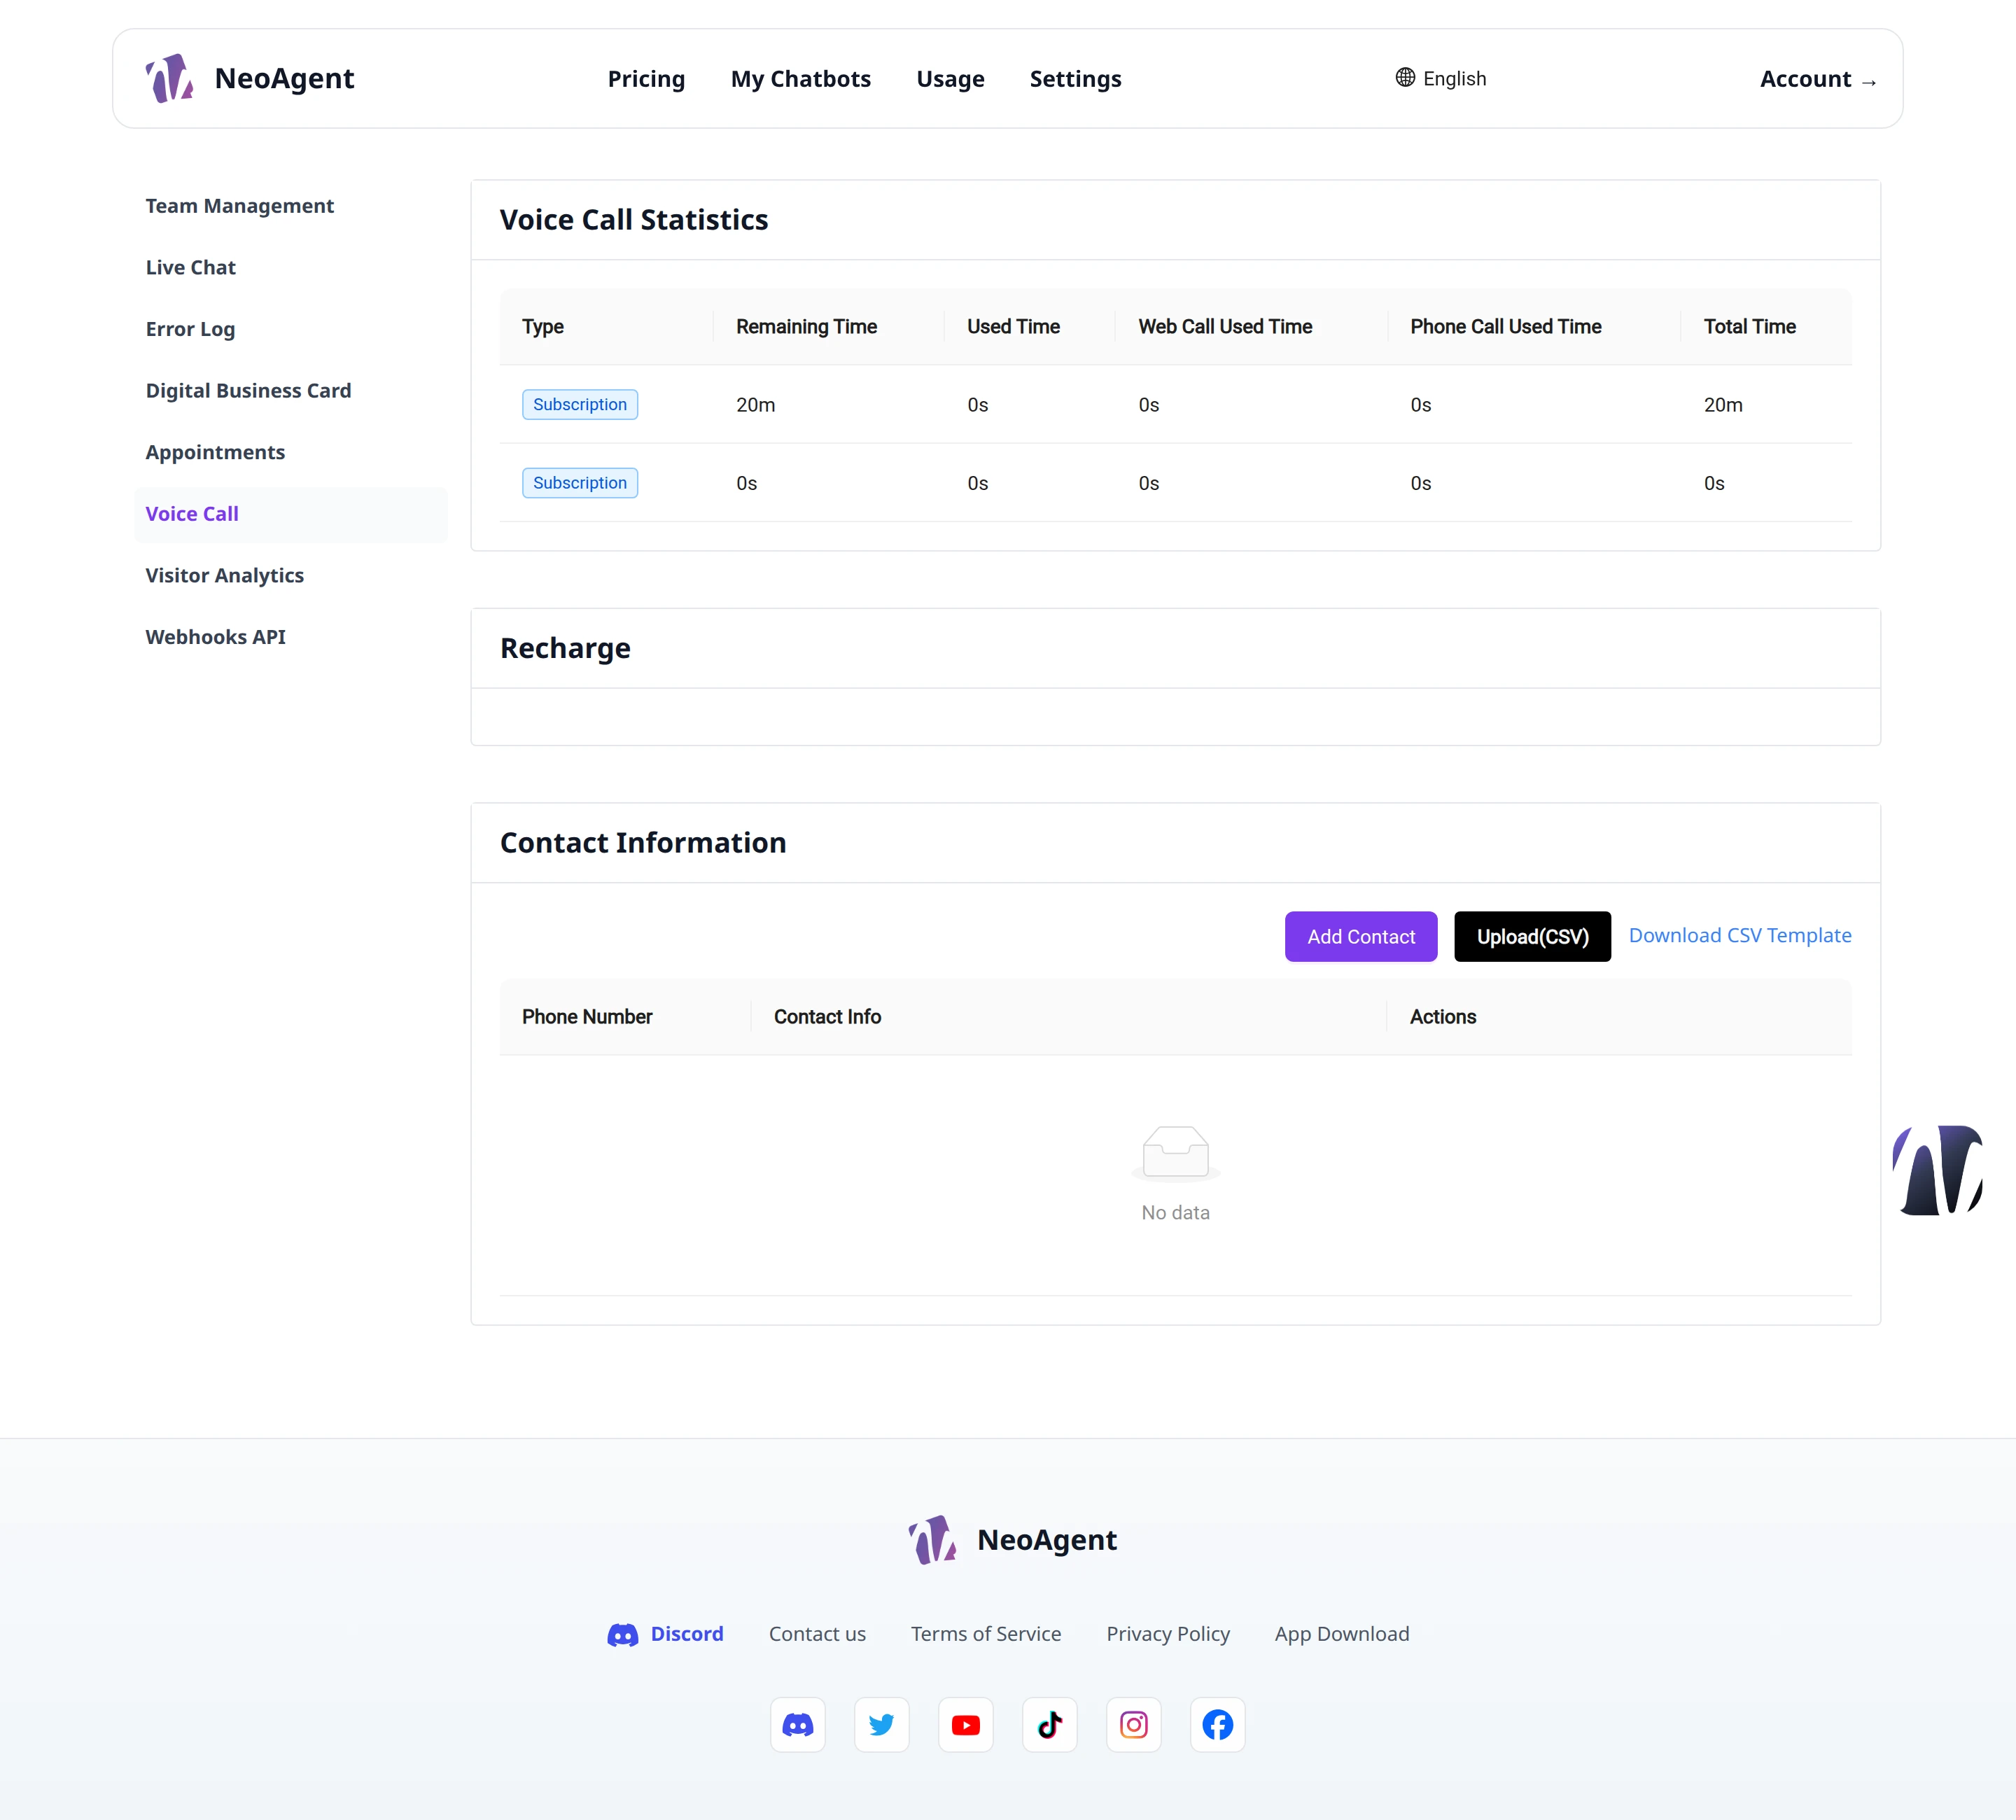Select Visitor Analytics in sidebar
This screenshot has width=2016, height=1820.
pyautogui.click(x=224, y=575)
